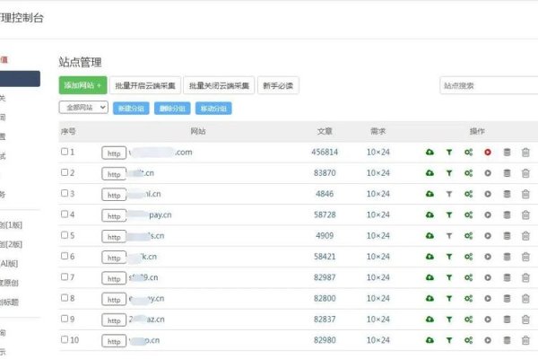The width and height of the screenshot is (538, 359).
Task: Click the 需求 column header
Action: (377, 131)
